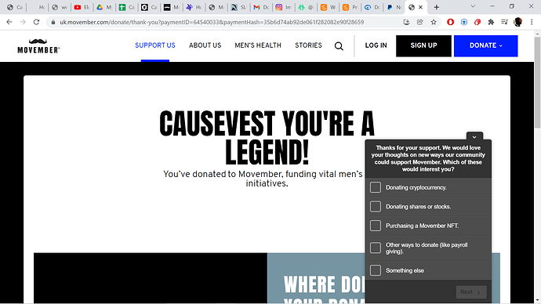
Task: Click the Movember moustache logo
Action: [x=38, y=46]
